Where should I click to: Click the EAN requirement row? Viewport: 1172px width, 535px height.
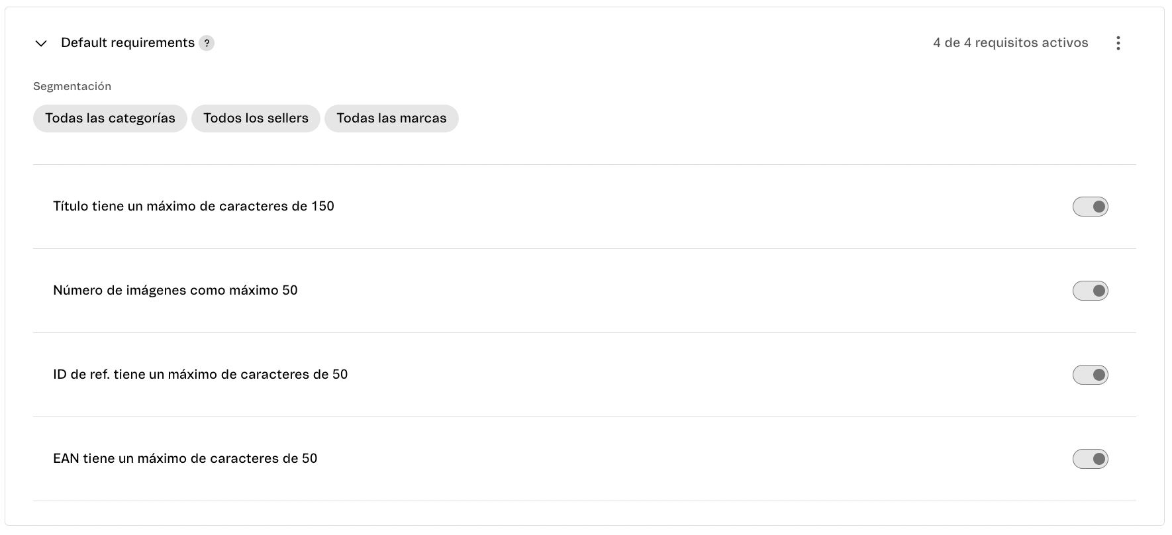point(185,458)
